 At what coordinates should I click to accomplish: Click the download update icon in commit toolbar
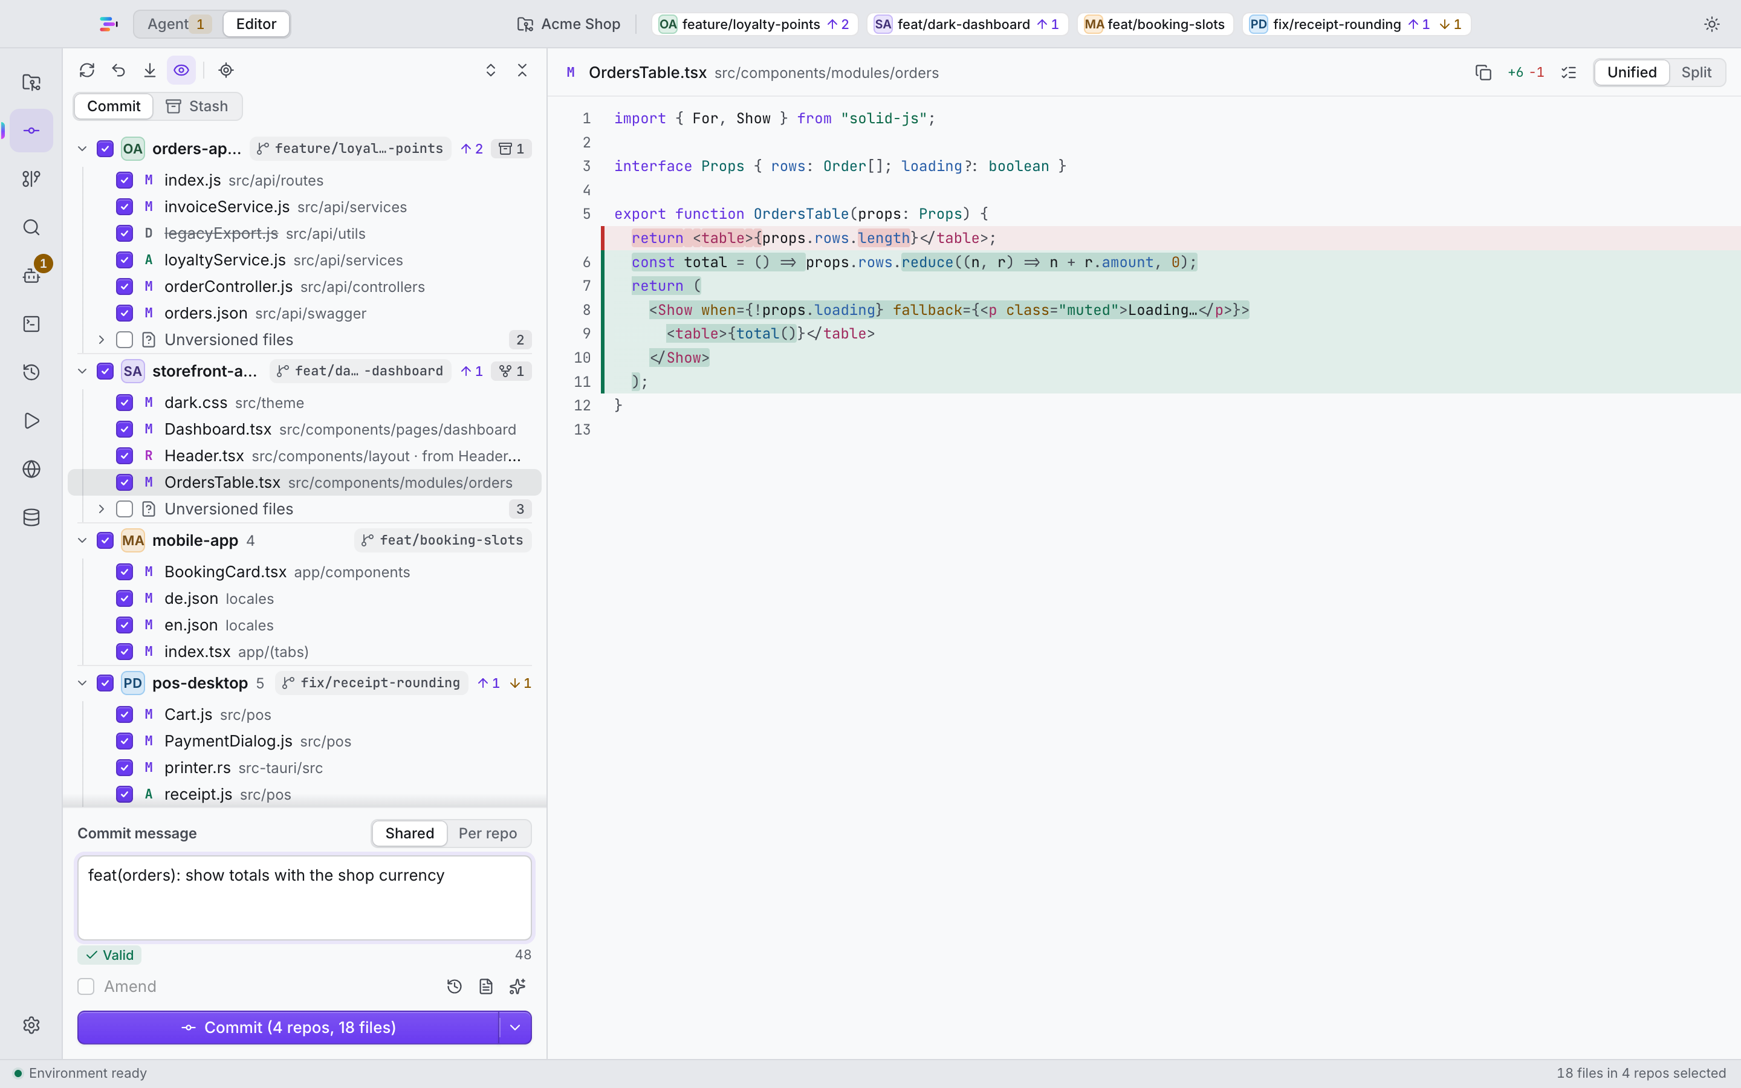pyautogui.click(x=150, y=70)
